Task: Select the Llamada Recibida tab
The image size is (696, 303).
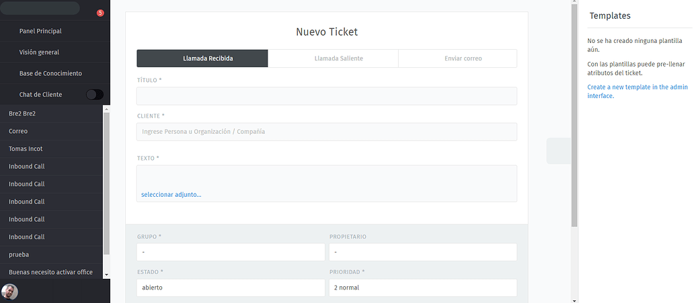Action: point(208,58)
